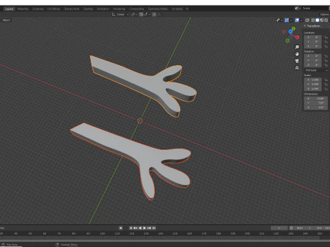The width and height of the screenshot is (330, 247).
Task: Toggle viewport gizmos display
Action: tap(287, 21)
